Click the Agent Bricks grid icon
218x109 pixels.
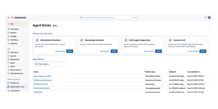8,87
